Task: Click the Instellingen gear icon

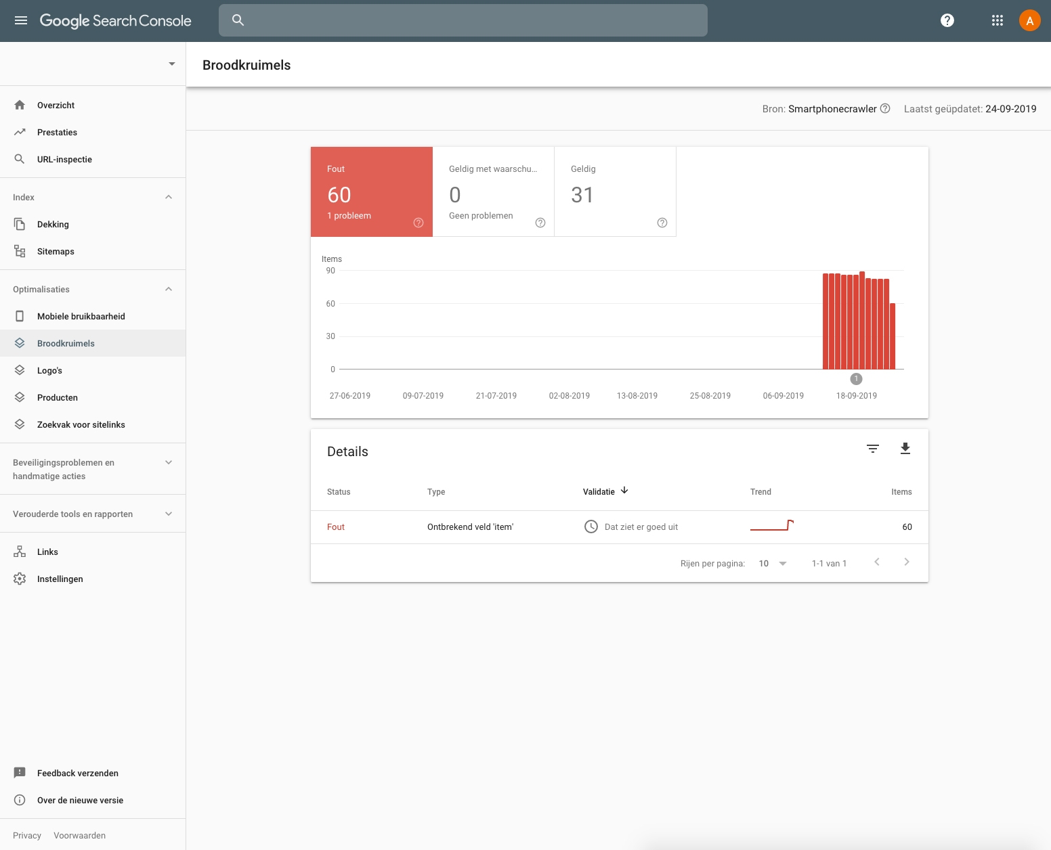Action: pos(20,579)
